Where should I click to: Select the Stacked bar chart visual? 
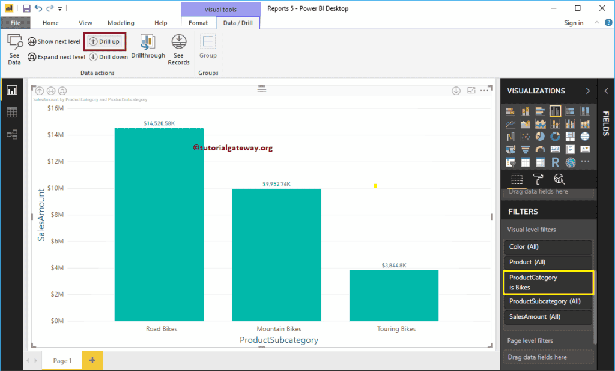[510, 111]
